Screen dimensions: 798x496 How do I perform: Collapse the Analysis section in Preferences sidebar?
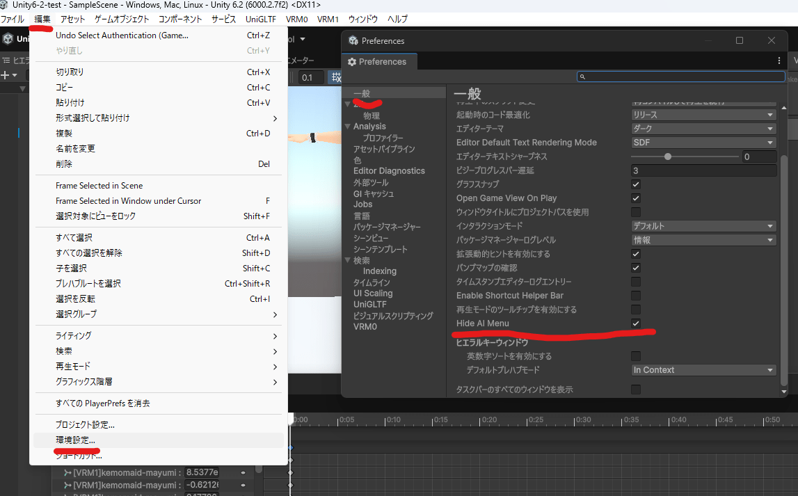348,127
